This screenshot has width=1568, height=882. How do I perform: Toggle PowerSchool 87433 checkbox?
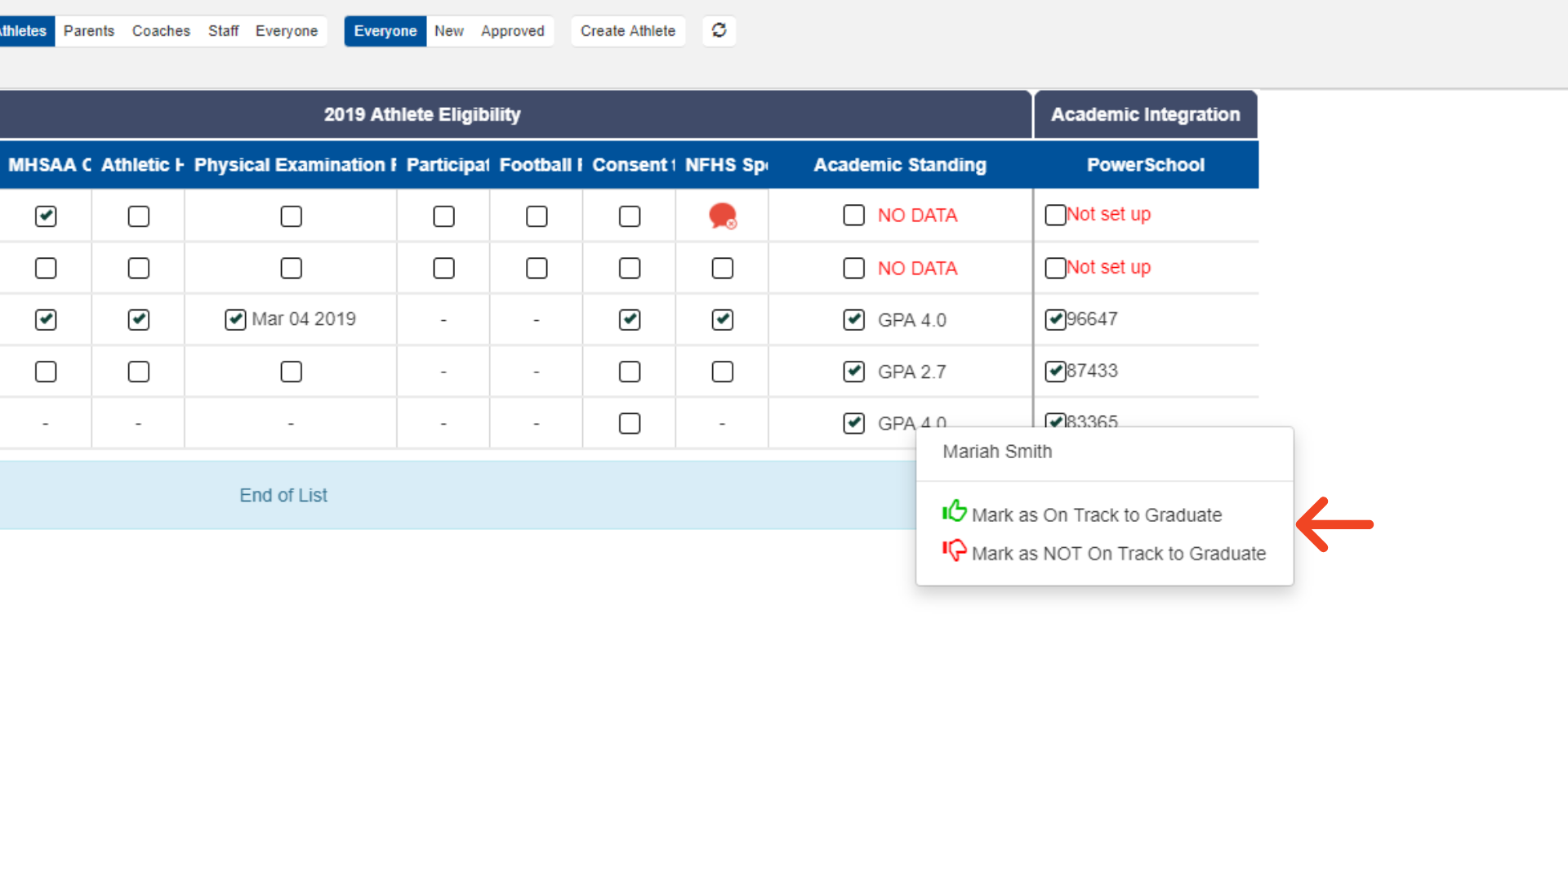click(x=1055, y=372)
